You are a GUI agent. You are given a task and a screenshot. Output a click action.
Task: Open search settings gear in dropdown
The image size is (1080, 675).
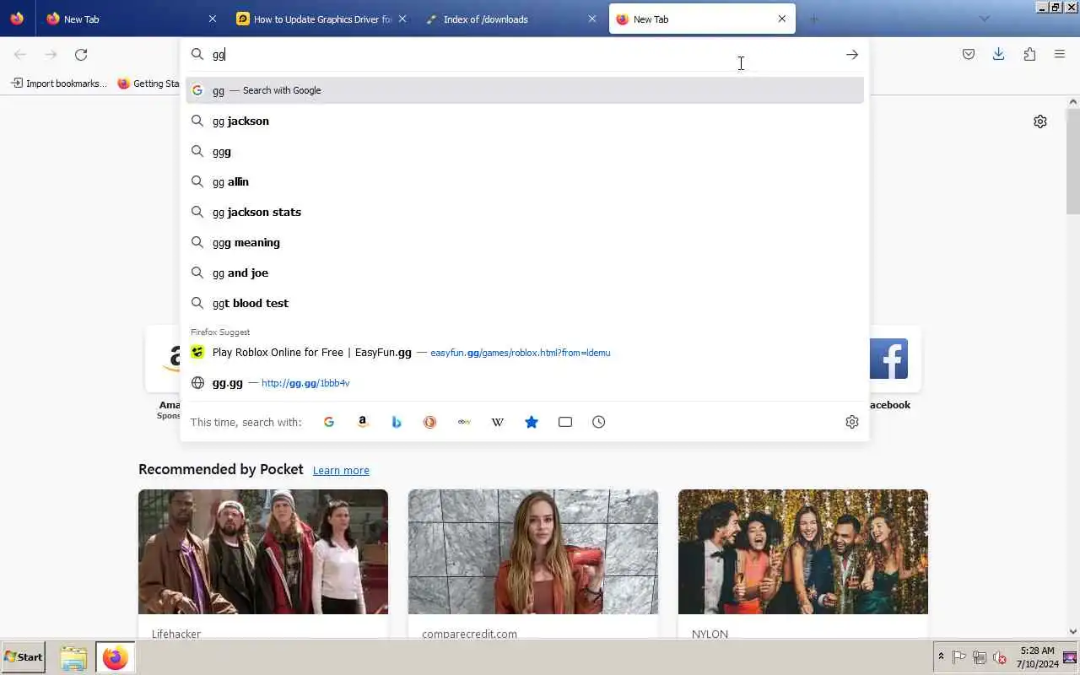point(852,422)
